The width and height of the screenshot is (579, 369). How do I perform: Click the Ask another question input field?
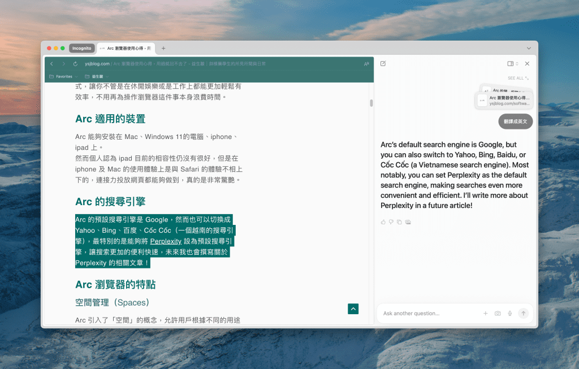(x=430, y=314)
